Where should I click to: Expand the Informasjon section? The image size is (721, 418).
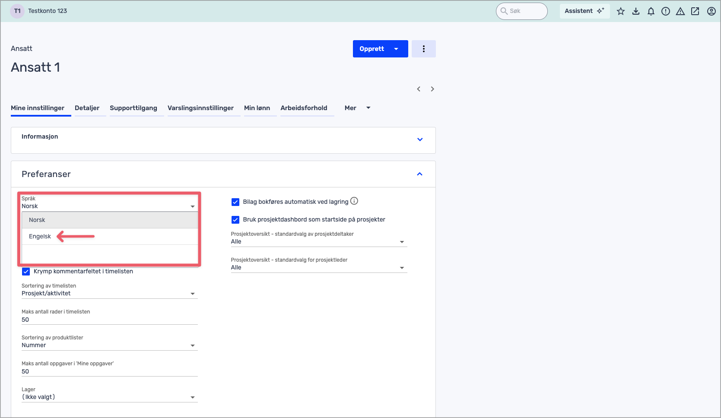(419, 139)
